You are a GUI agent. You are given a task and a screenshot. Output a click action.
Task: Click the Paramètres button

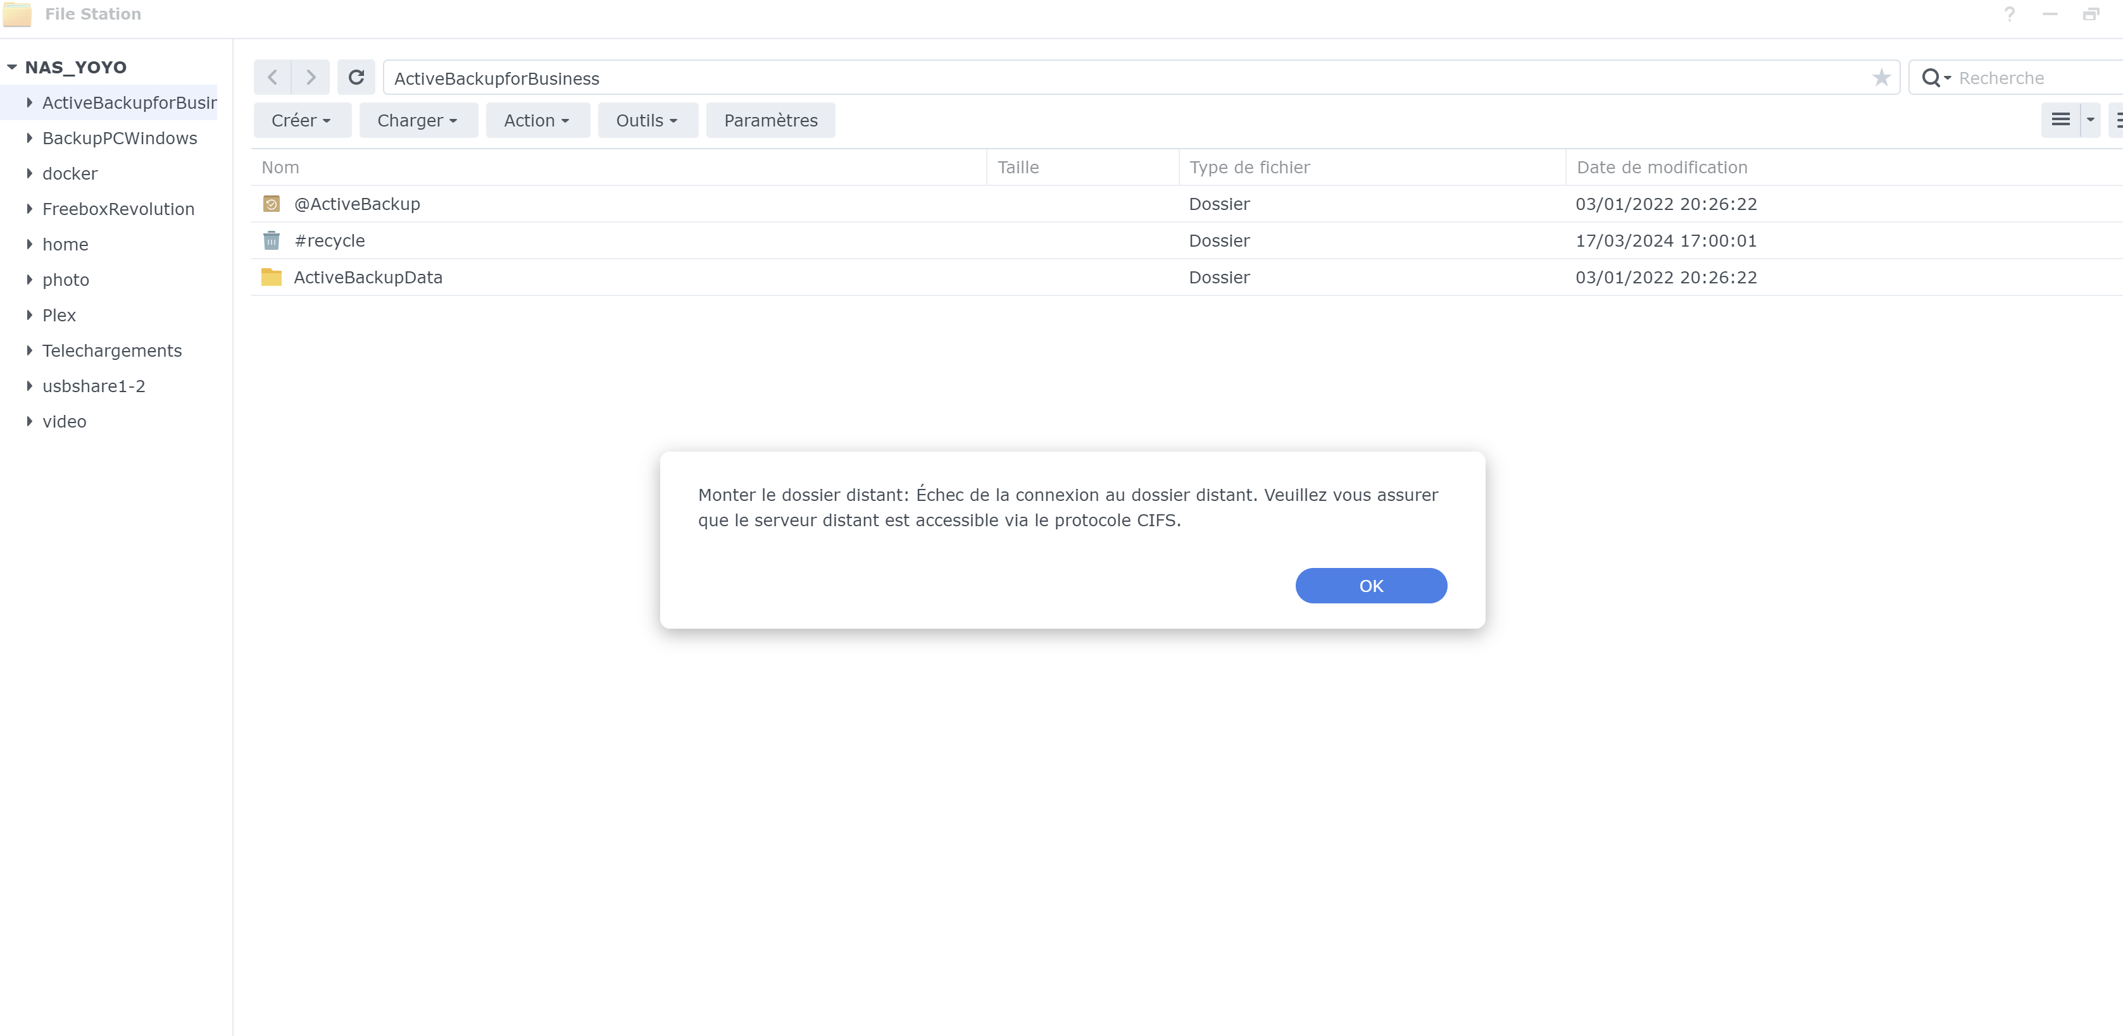770,120
